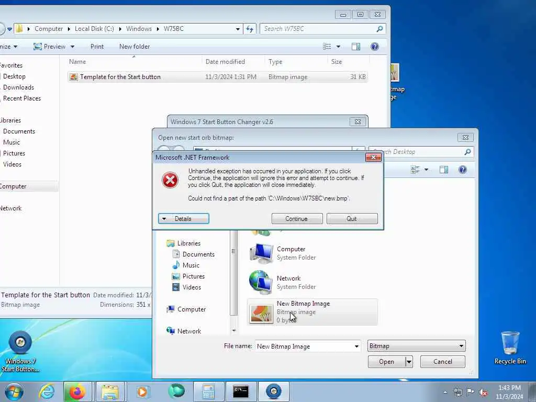536x402 pixels.
Task: Click the File name input field
Action: (x=304, y=347)
